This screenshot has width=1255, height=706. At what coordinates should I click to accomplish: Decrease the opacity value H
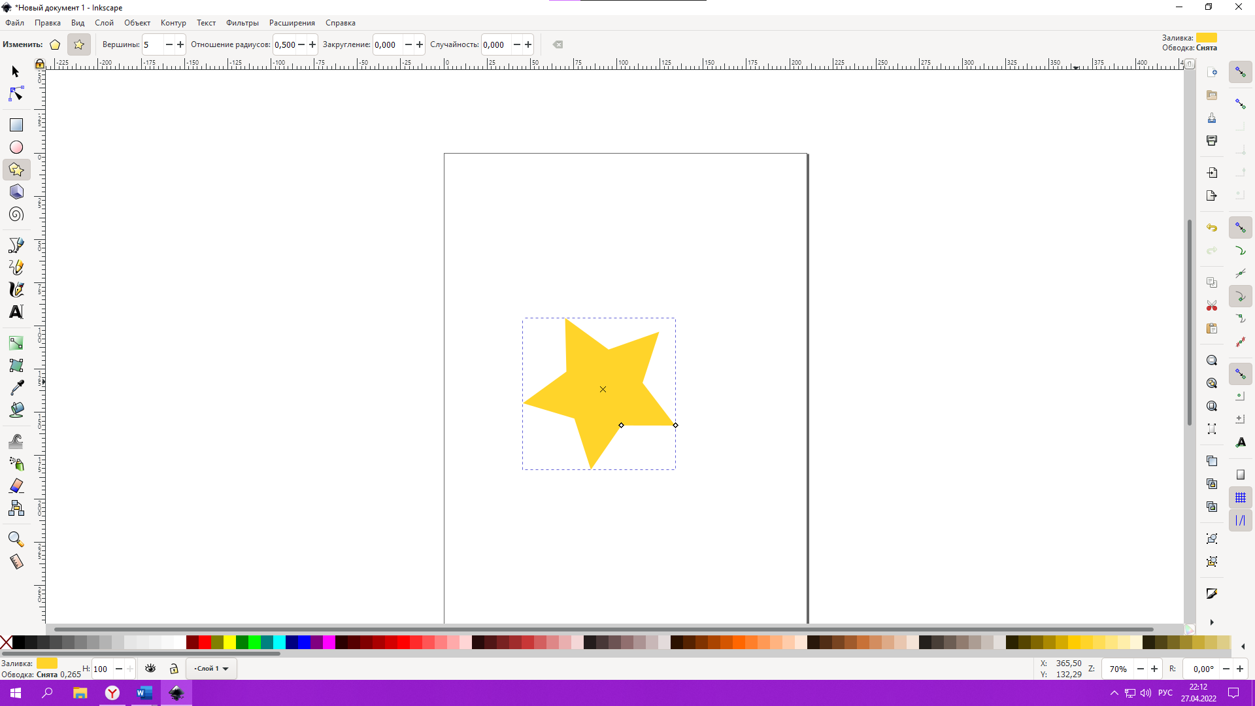point(119,669)
